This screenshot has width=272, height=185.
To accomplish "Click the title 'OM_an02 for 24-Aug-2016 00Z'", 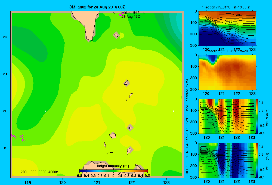I will tap(97, 7).
